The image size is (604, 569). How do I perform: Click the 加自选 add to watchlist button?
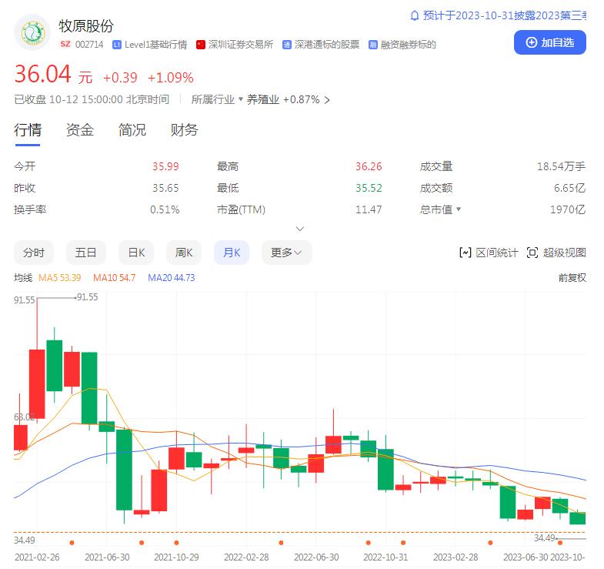[x=549, y=42]
